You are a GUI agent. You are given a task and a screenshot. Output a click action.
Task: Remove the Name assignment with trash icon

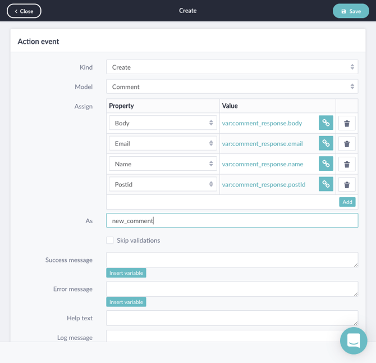click(x=347, y=164)
